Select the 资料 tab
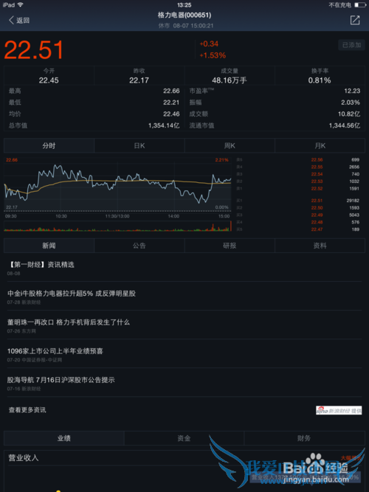Image resolution: width=369 pixels, height=492 pixels. click(x=320, y=246)
